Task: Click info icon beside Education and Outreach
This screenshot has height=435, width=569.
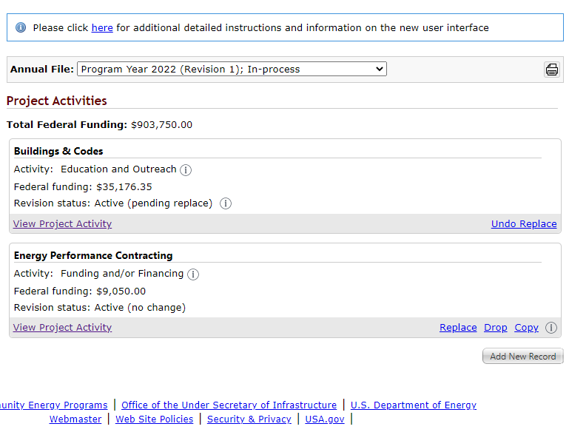Action: point(186,170)
